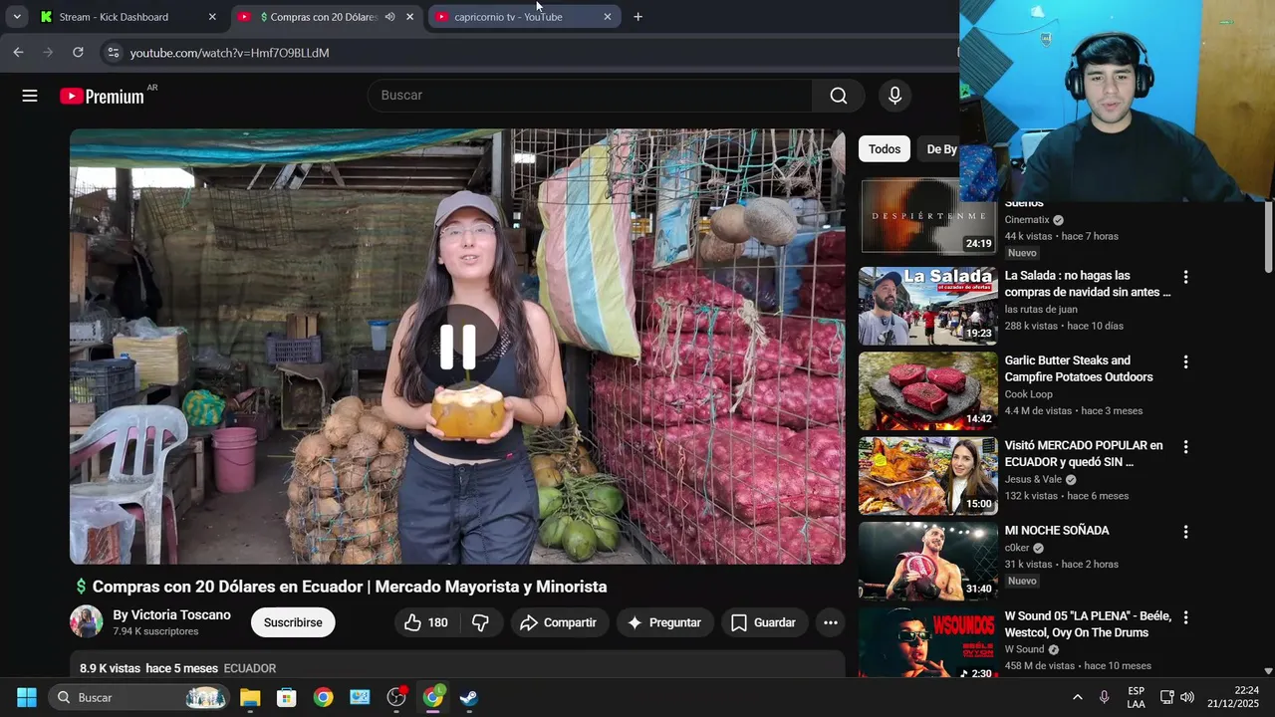Switch to capricornio tv - YouTube tab

508,17
